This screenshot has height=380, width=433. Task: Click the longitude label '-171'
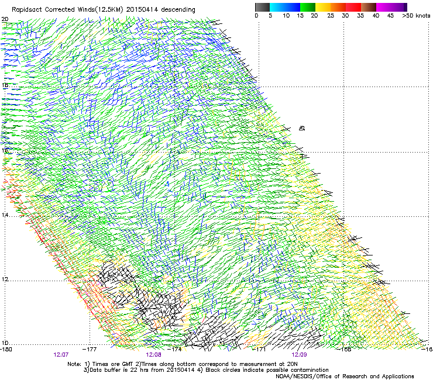coord(259,350)
